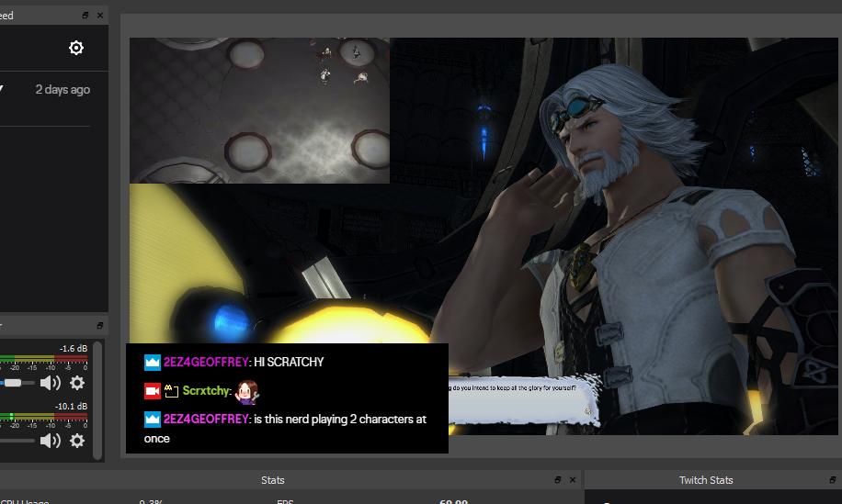Close the Stats dock panel
The height and width of the screenshot is (504, 842).
coord(573,480)
